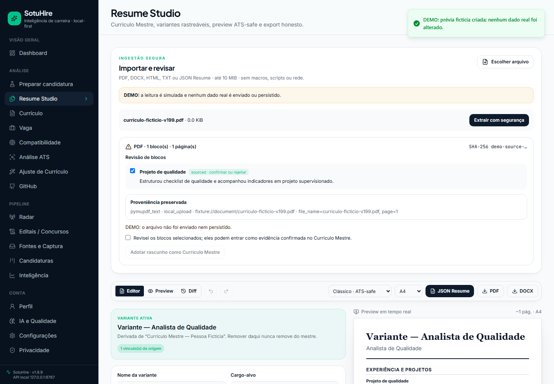Click the Ajuste de Currículo wand icon
Screen dimensions: 554x384
[x=12, y=172]
